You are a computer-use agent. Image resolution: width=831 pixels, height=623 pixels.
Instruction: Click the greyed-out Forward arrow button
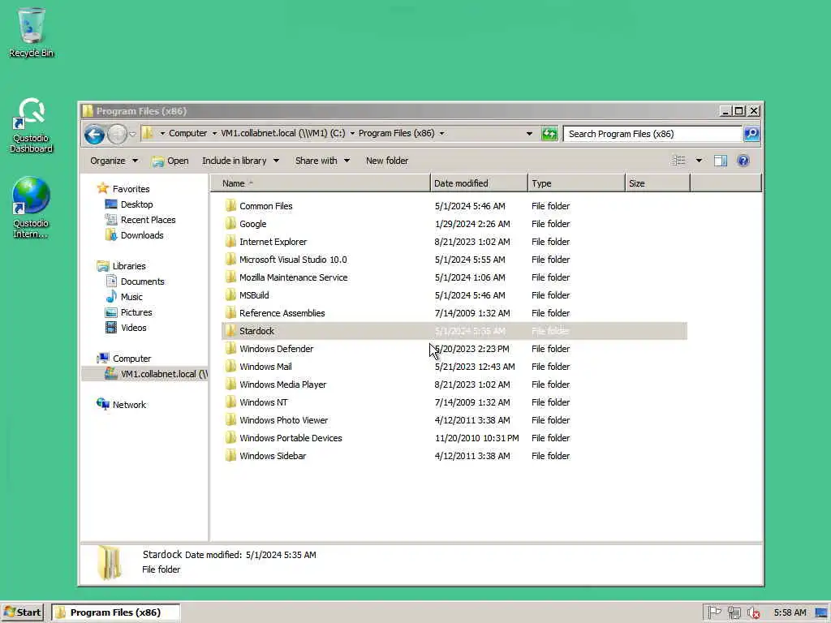(x=117, y=135)
